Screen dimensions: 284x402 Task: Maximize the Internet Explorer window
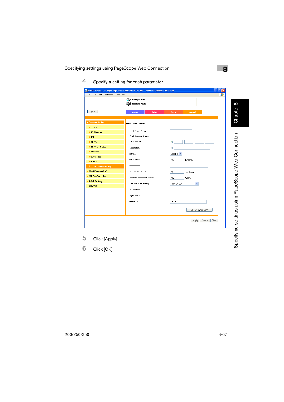[219, 91]
